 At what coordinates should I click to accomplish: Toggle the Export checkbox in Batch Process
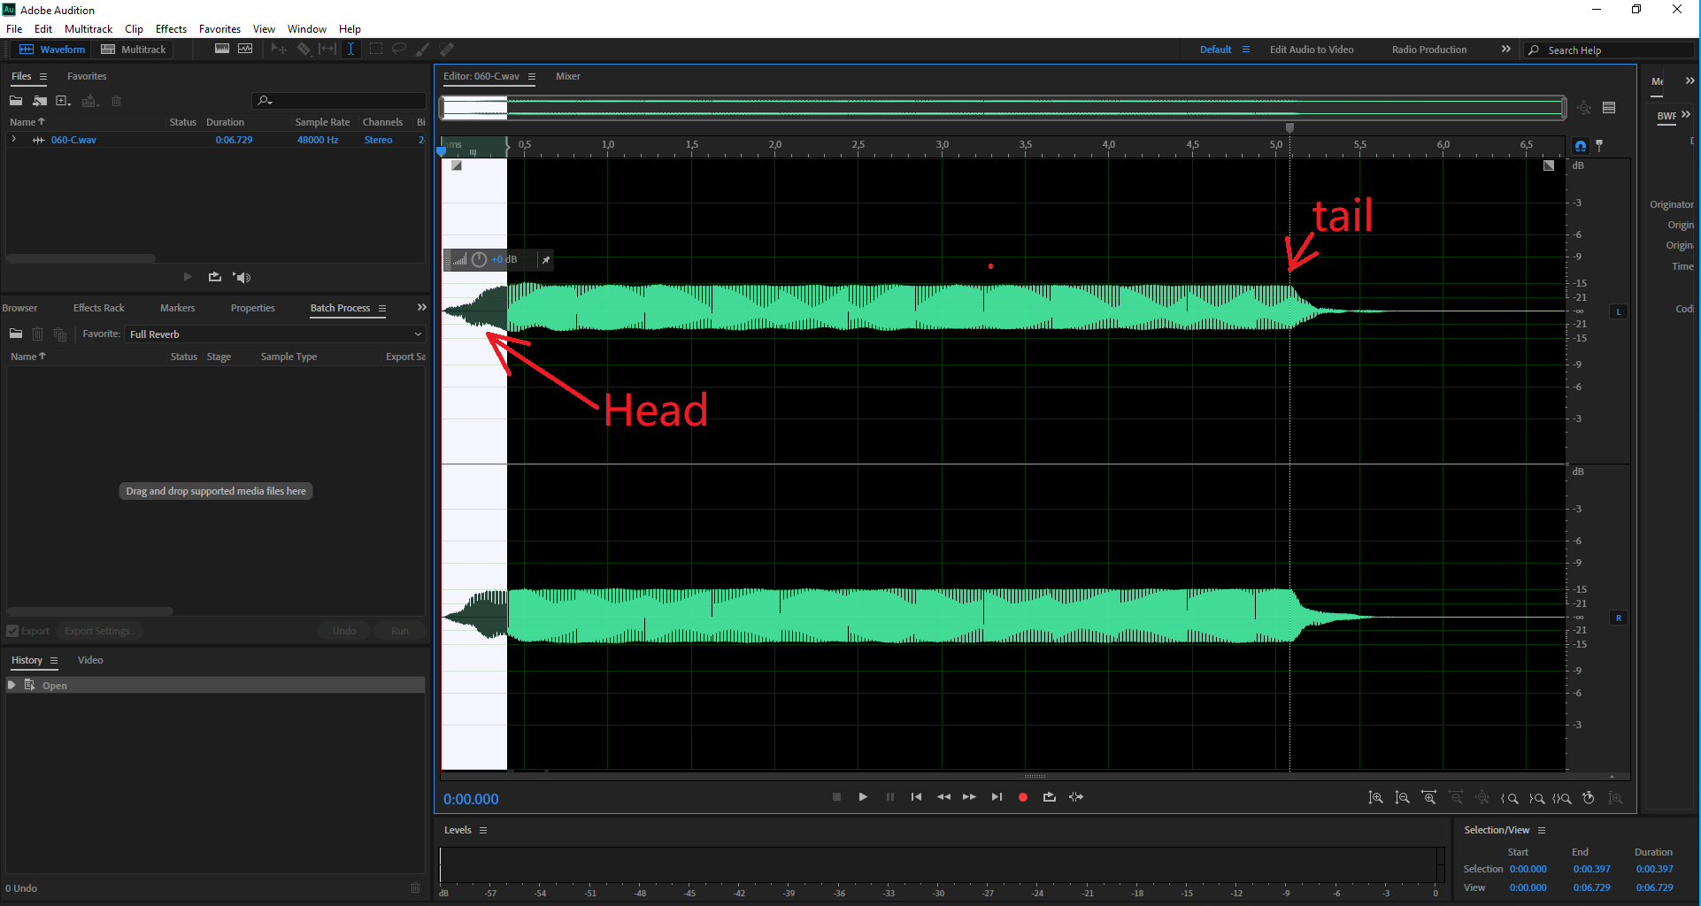point(12,631)
